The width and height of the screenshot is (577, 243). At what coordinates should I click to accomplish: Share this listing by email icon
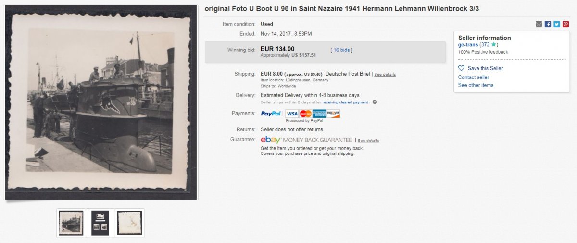click(539, 24)
